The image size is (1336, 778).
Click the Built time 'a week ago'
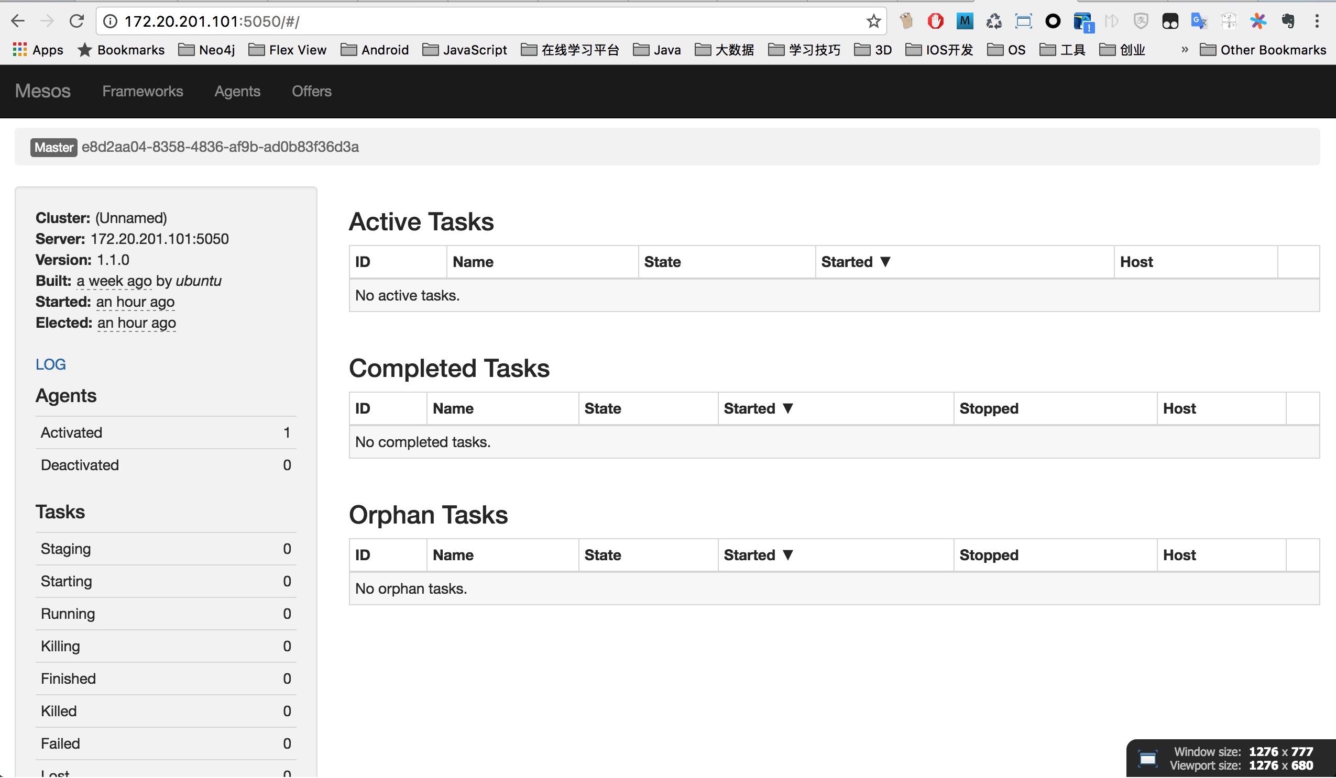click(x=114, y=281)
